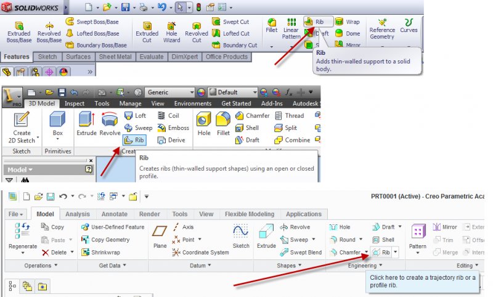Open the Sheet Metal tab
Image resolution: width=493 pixels, height=297 pixels.
pyautogui.click(x=115, y=57)
